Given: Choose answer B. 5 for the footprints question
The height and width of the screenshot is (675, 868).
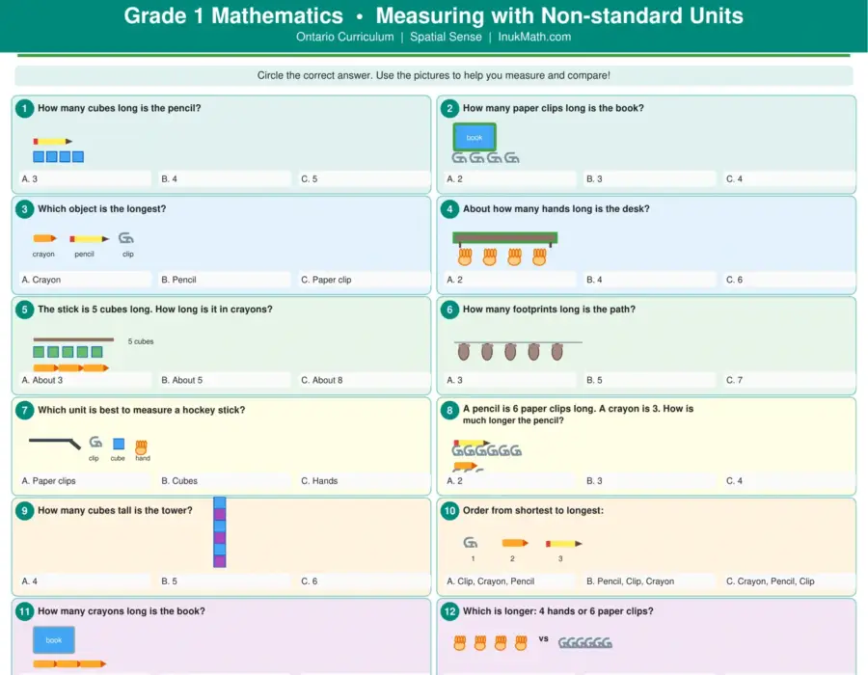Looking at the screenshot, I should 649,380.
